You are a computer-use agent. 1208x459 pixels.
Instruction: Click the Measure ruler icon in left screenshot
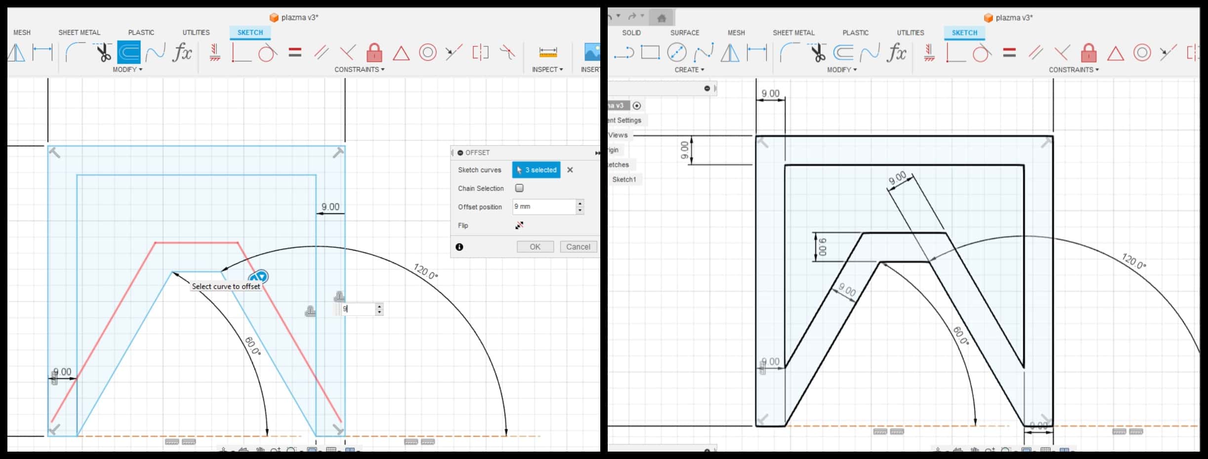coord(548,52)
